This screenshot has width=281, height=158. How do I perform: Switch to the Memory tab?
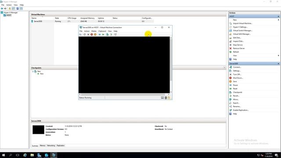(x=43, y=146)
